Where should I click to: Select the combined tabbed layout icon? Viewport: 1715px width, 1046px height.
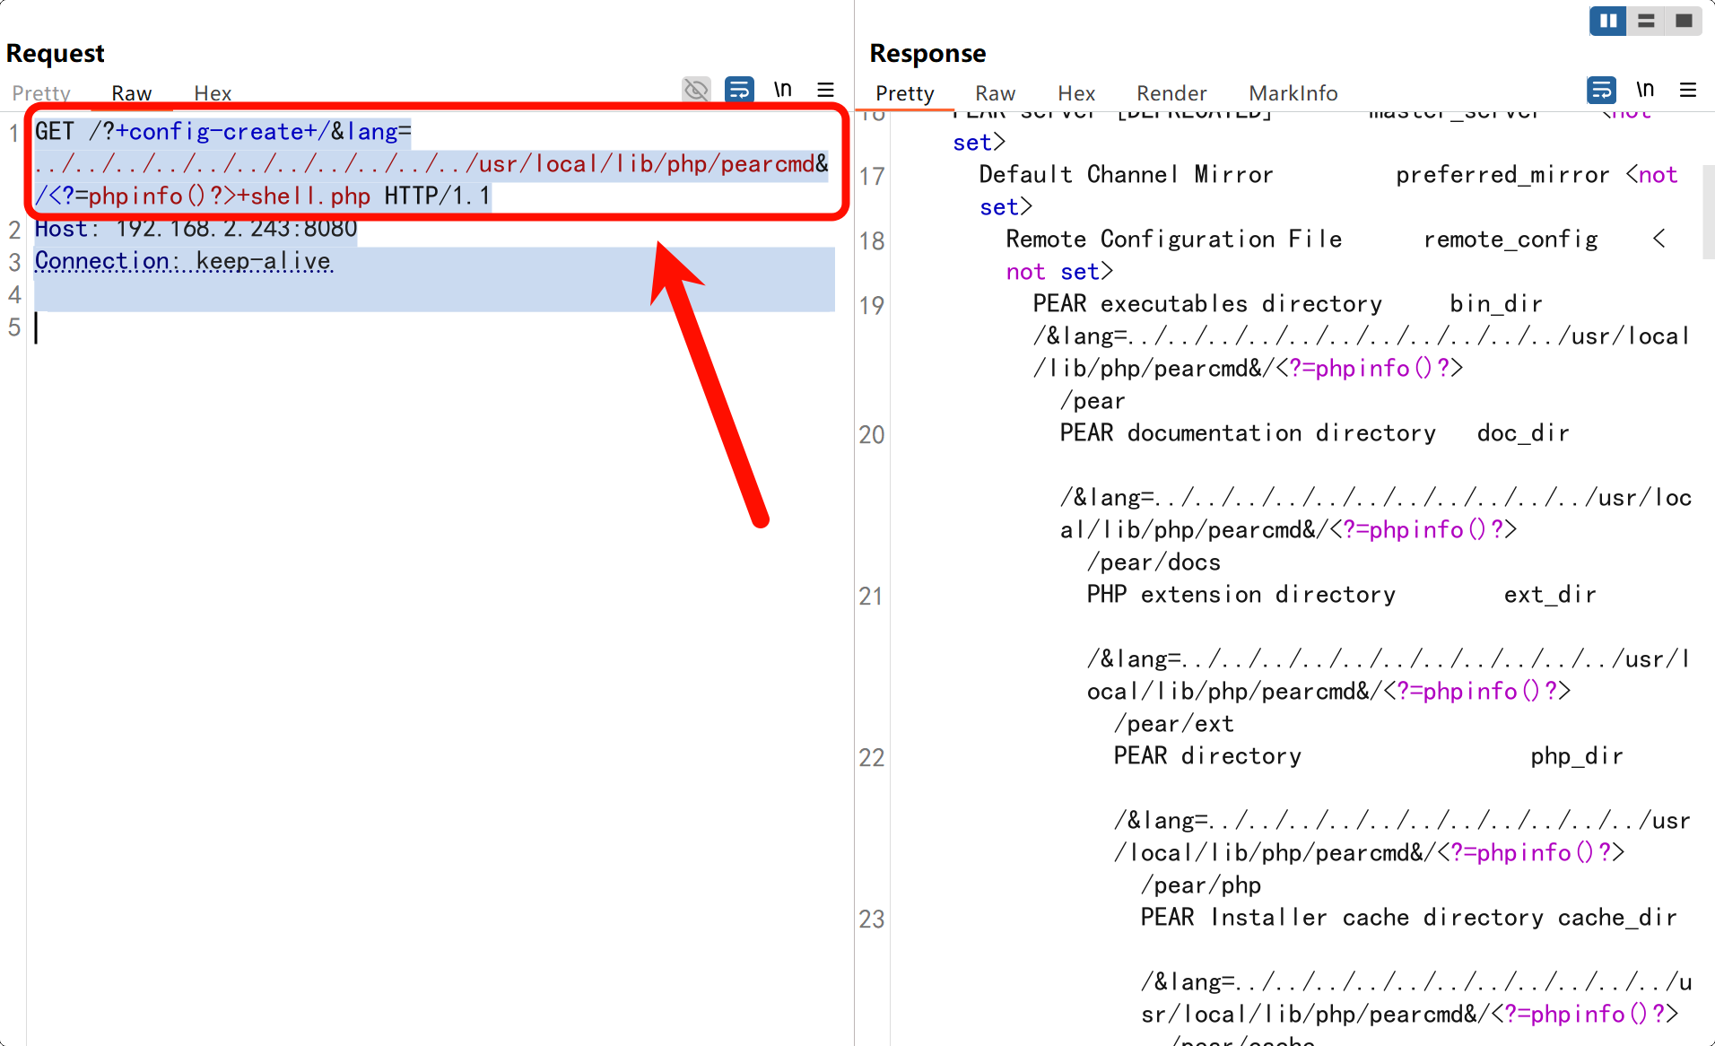tap(1684, 21)
